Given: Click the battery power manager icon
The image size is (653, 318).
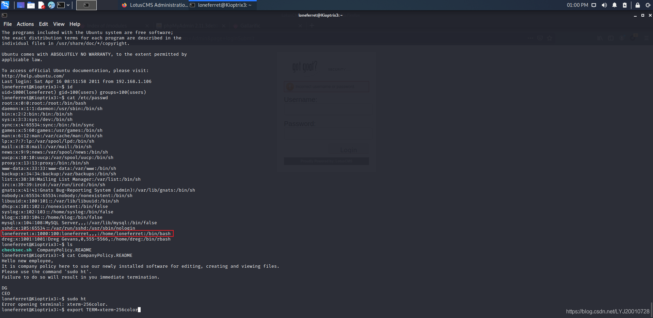Looking at the screenshot, I should 625,5.
